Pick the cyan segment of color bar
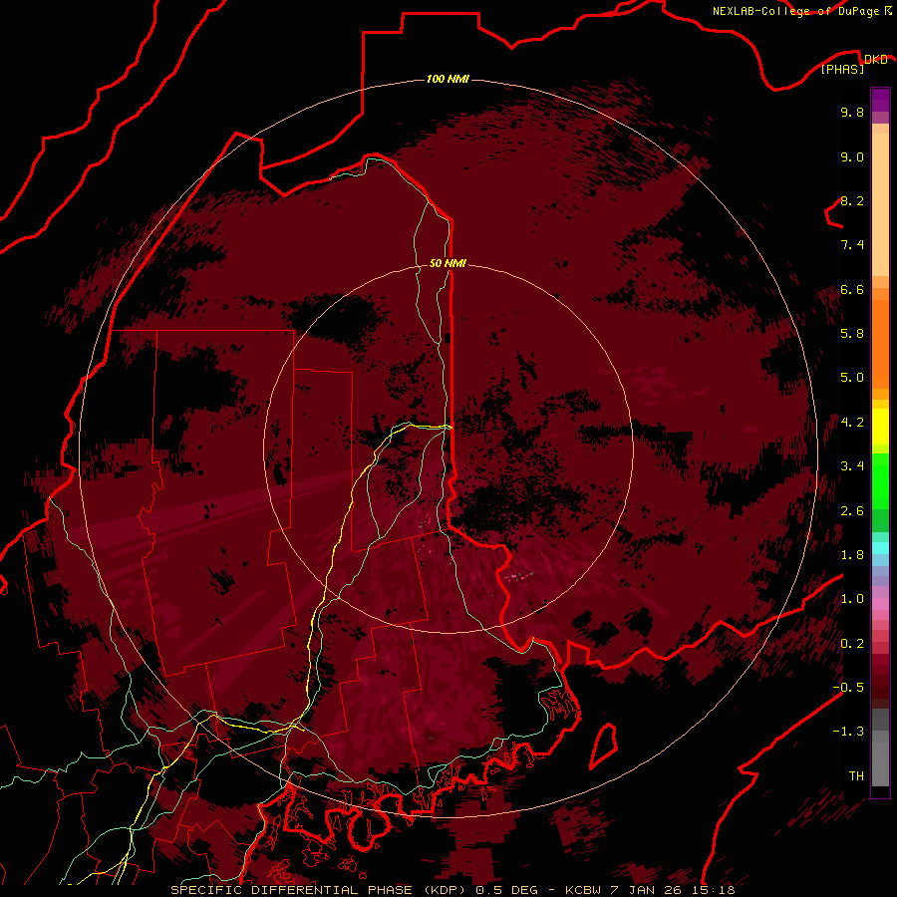 click(x=880, y=548)
